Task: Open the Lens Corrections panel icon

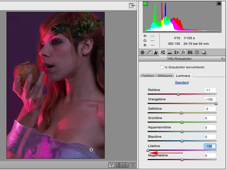Action: coord(176,52)
